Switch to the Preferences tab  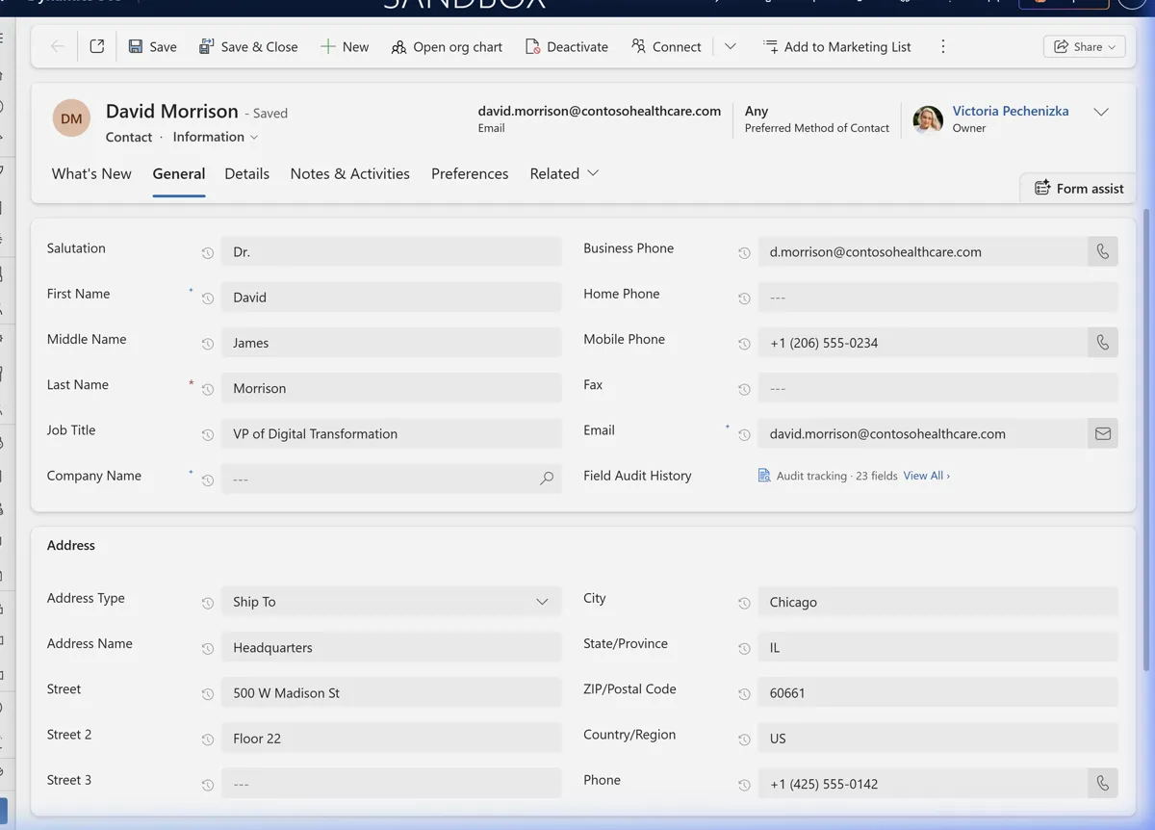470,173
